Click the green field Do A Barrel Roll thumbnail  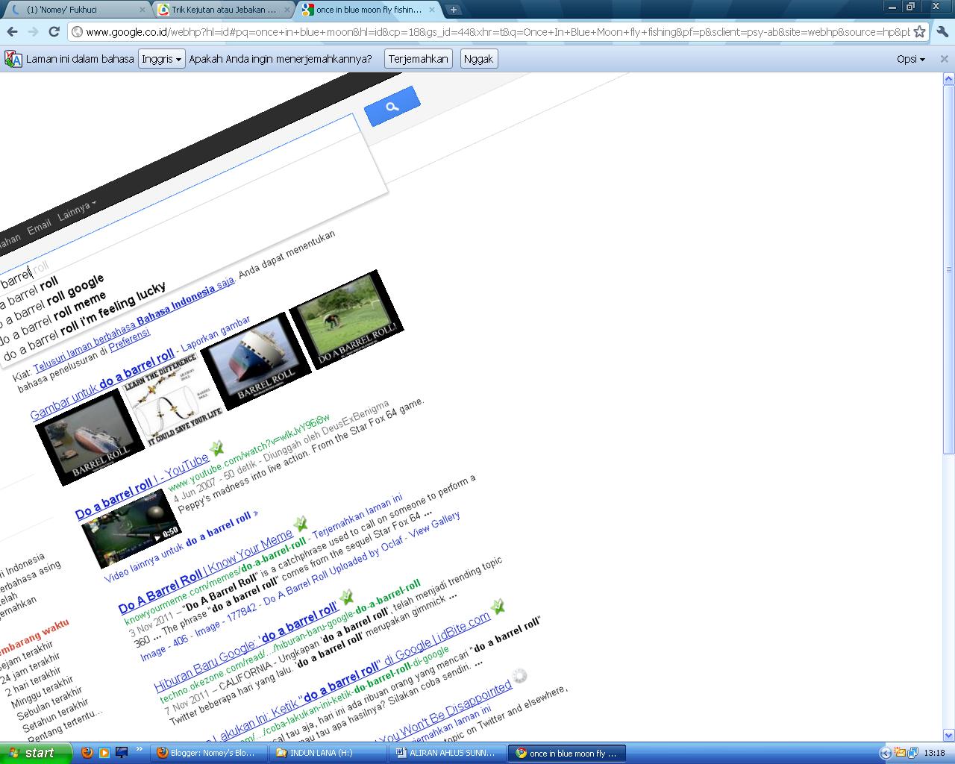coord(346,320)
